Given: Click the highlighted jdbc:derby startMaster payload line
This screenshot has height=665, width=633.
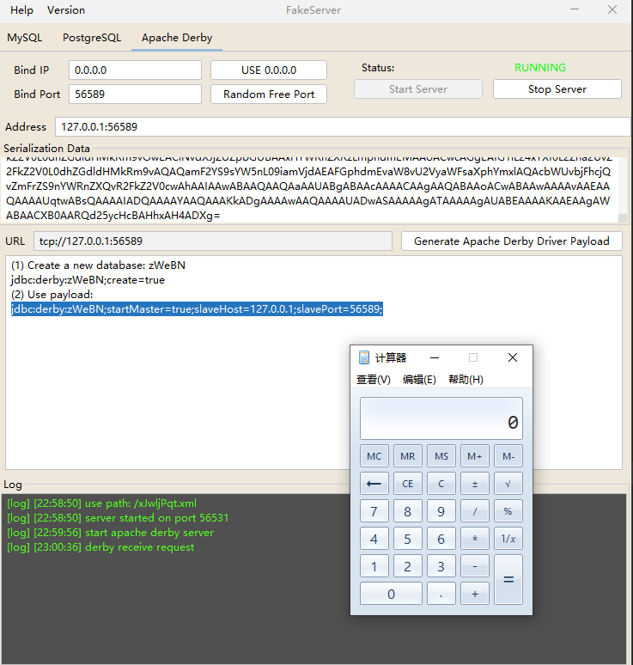Looking at the screenshot, I should coord(198,308).
